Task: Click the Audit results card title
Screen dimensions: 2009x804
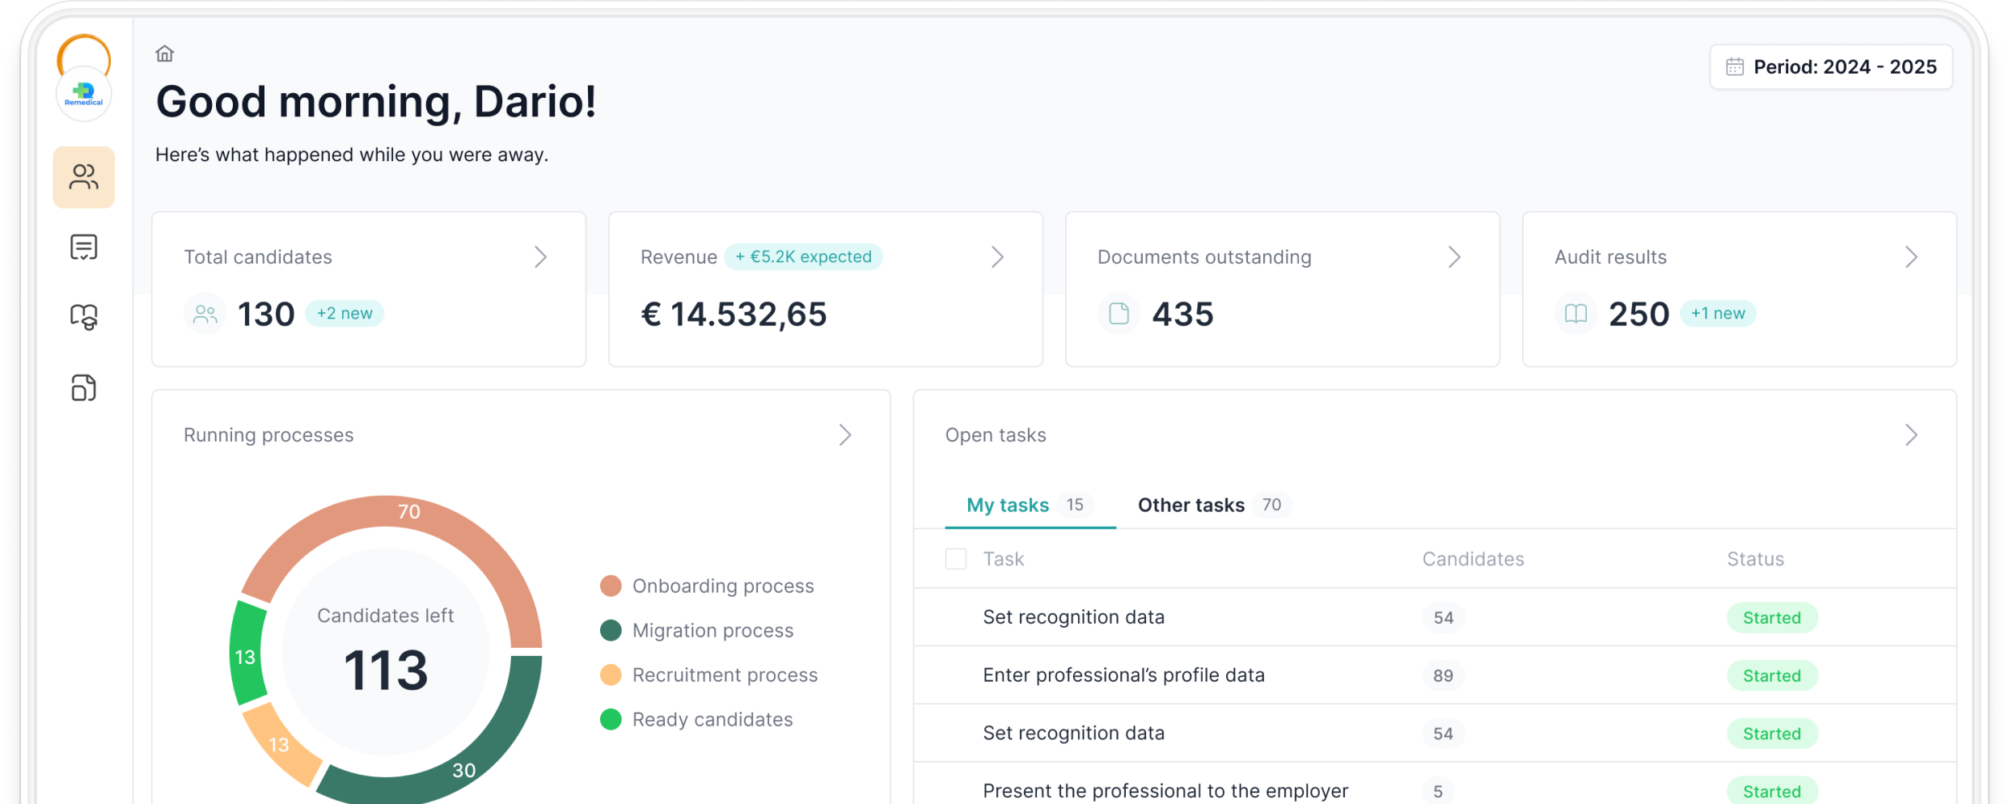Action: pos(1610,257)
